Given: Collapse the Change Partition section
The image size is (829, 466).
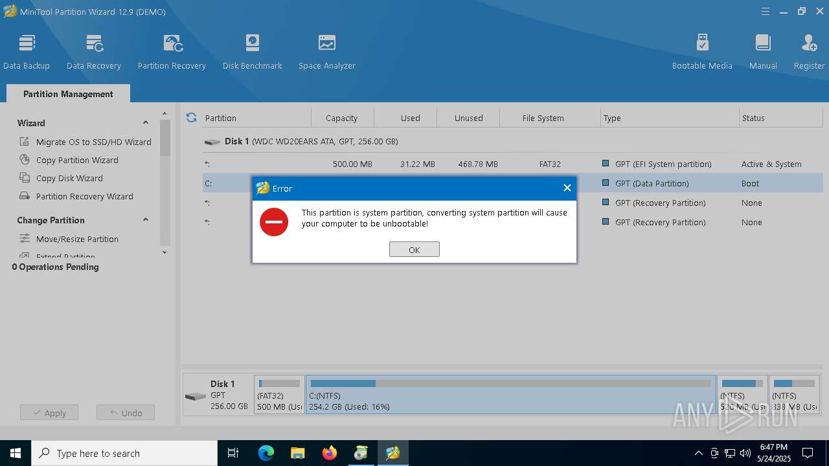Looking at the screenshot, I should coord(145,220).
